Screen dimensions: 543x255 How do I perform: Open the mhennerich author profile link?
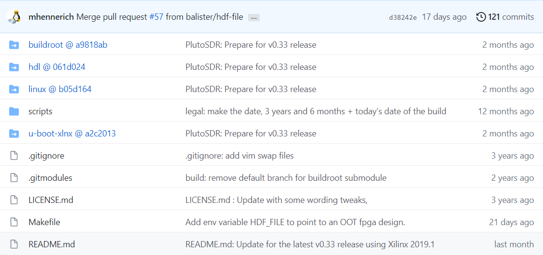(x=51, y=17)
